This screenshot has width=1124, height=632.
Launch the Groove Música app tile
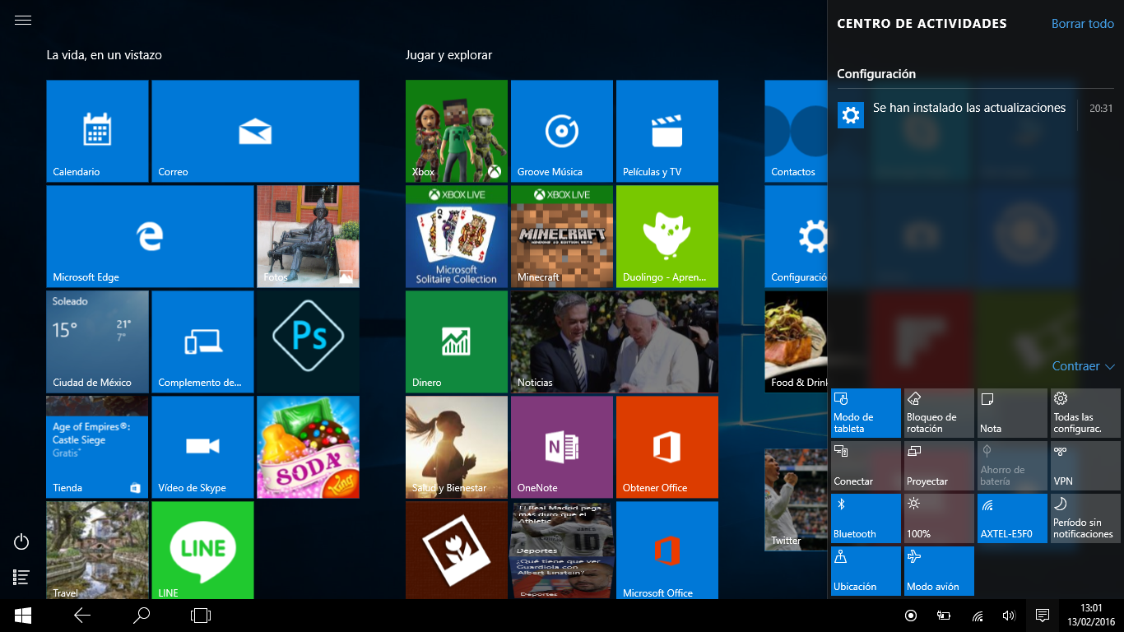562,131
